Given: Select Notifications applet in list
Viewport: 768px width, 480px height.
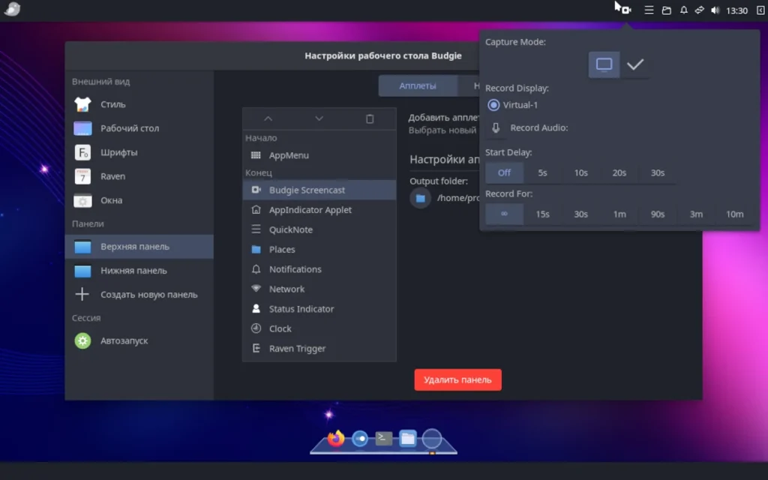Looking at the screenshot, I should (319, 269).
